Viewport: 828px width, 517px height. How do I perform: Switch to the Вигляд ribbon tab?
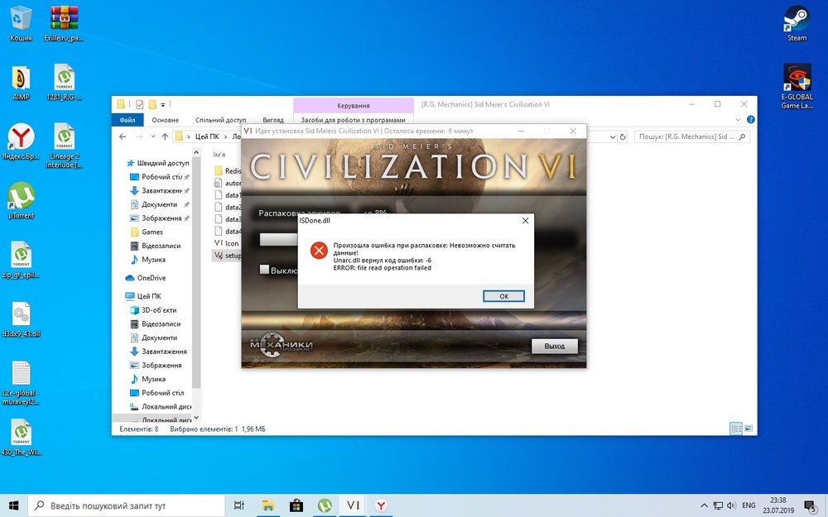tap(272, 120)
